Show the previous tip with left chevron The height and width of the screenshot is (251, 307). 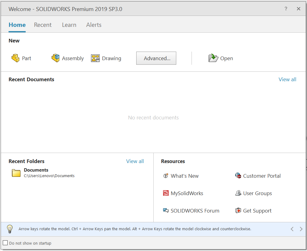point(292,229)
